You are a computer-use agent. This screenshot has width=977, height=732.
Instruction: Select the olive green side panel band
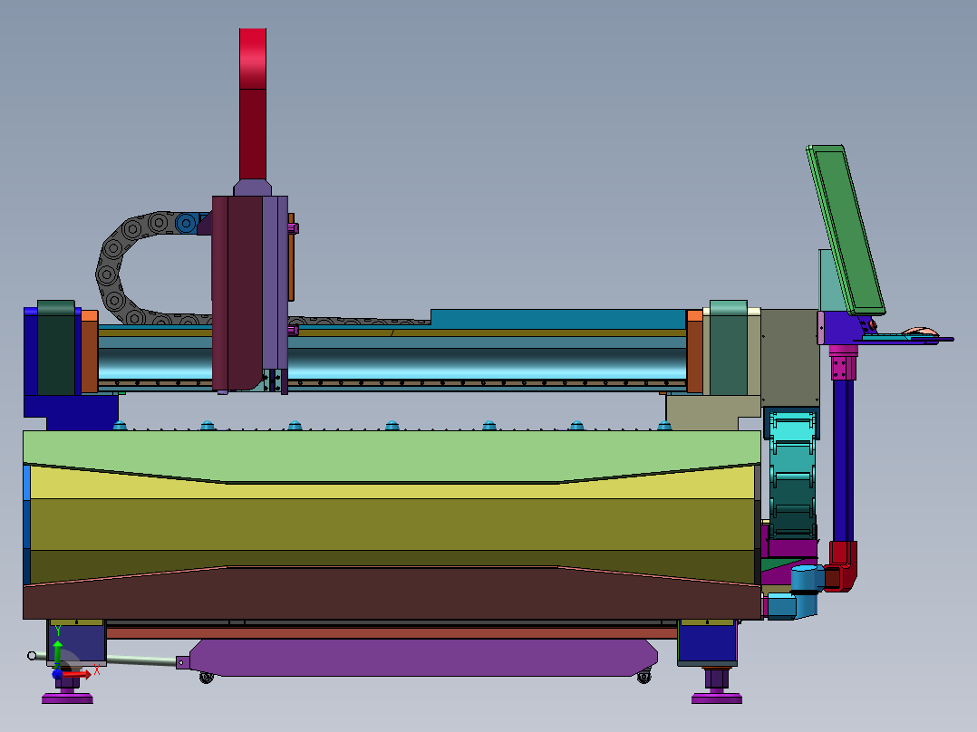[392, 524]
